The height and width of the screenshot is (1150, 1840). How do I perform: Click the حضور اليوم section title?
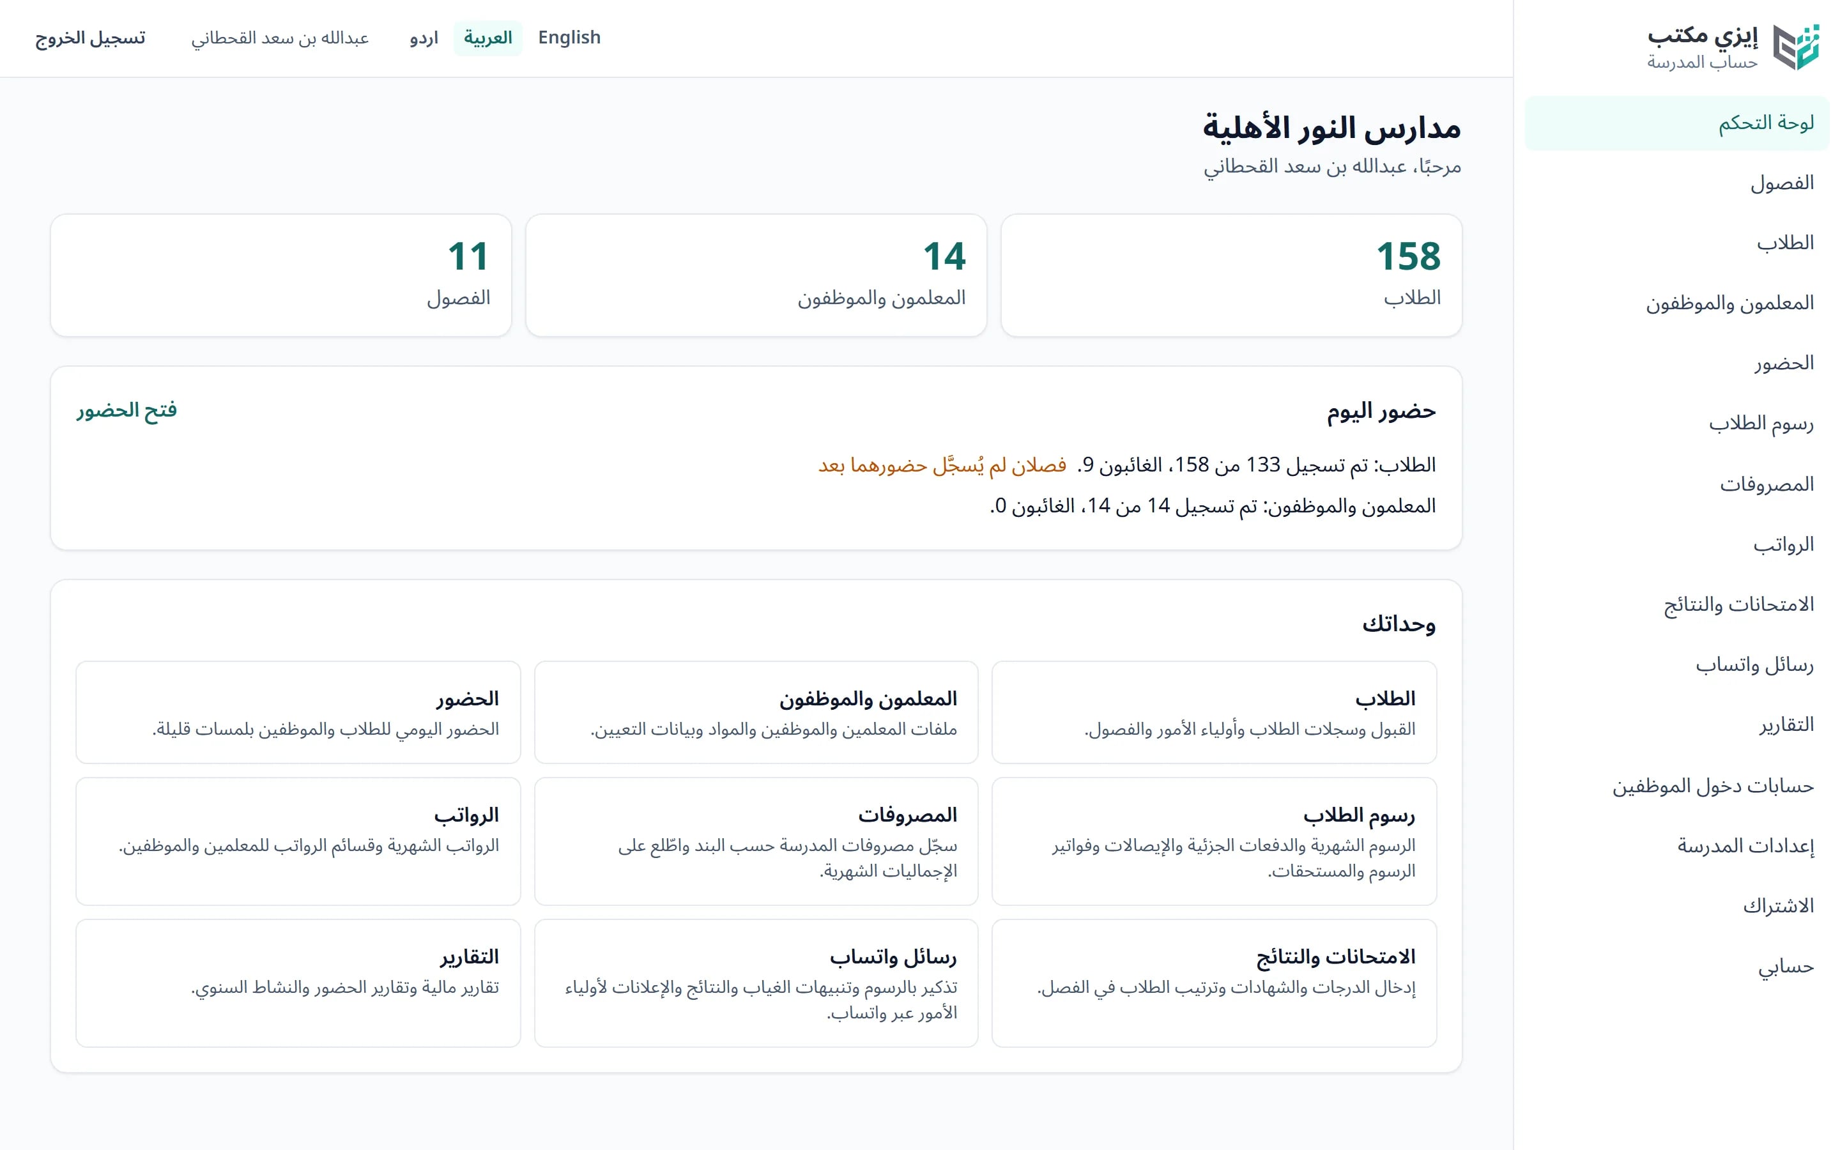(1381, 411)
